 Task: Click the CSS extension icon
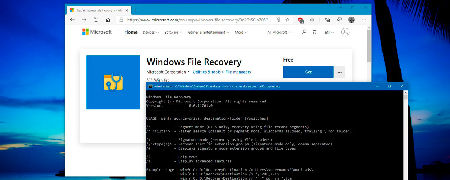pyautogui.click(x=312, y=19)
